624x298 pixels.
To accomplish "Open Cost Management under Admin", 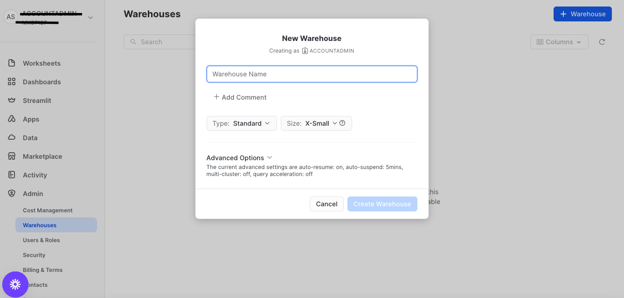I will click(48, 210).
